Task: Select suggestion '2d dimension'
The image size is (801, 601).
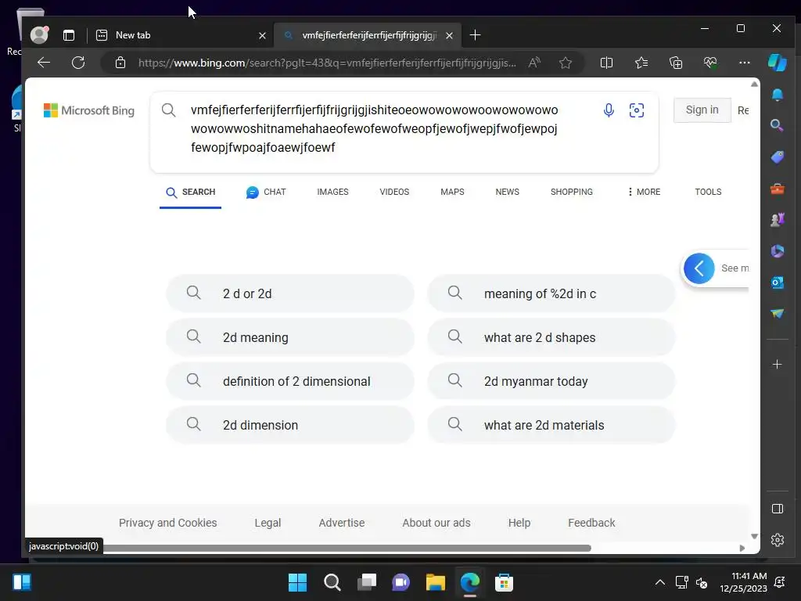Action: pyautogui.click(x=290, y=425)
